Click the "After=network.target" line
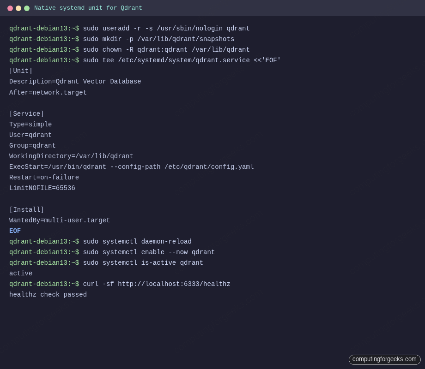Viewport: 425px width, 369px height. pos(48,93)
